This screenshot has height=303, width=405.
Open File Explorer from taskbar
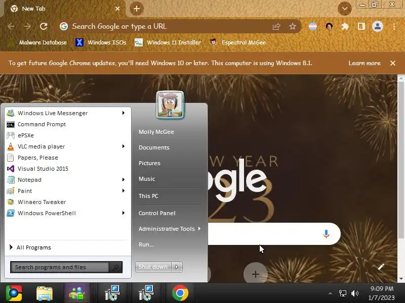click(x=44, y=293)
